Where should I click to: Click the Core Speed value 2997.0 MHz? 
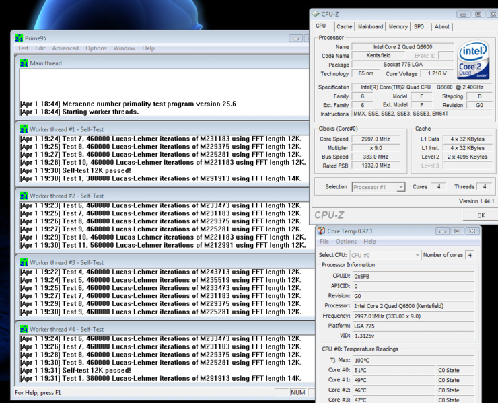pos(376,139)
